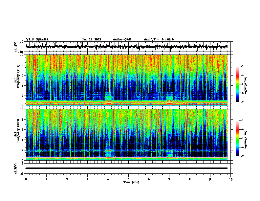This screenshot has height=201, width=260.
Task: Click the ch.1 spectrogram color bar
Action: tap(238, 84)
